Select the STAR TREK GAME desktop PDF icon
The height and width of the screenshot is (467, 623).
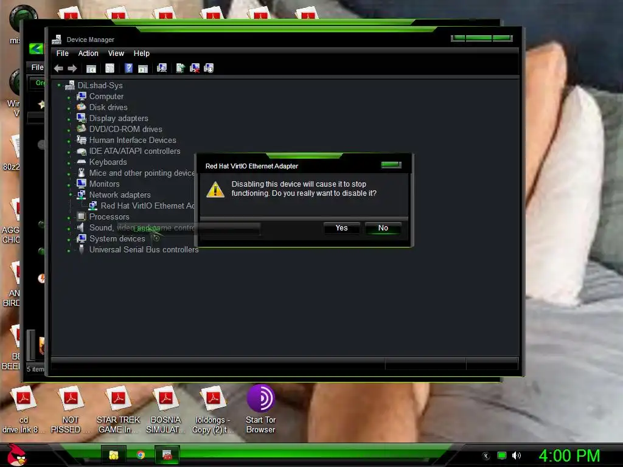[118, 398]
